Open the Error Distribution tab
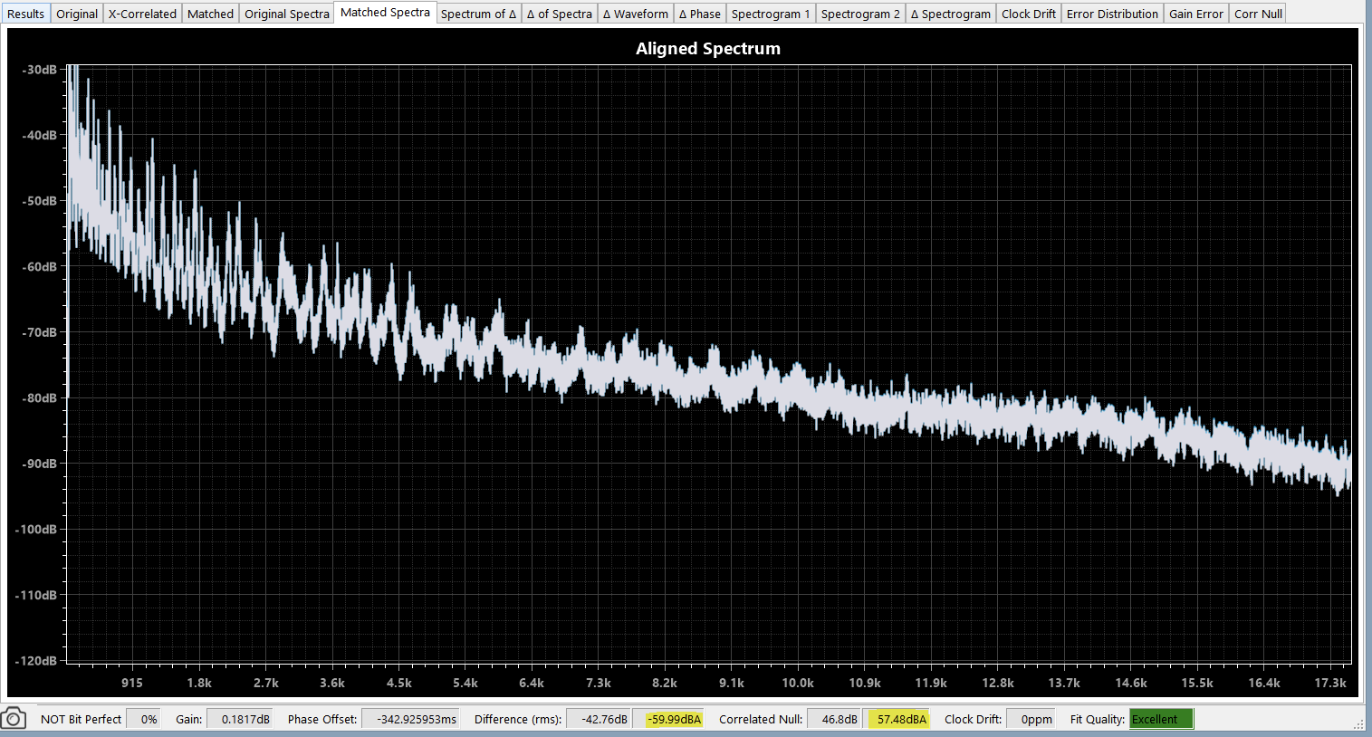Screen dimensions: 1372x737 [x=1112, y=14]
